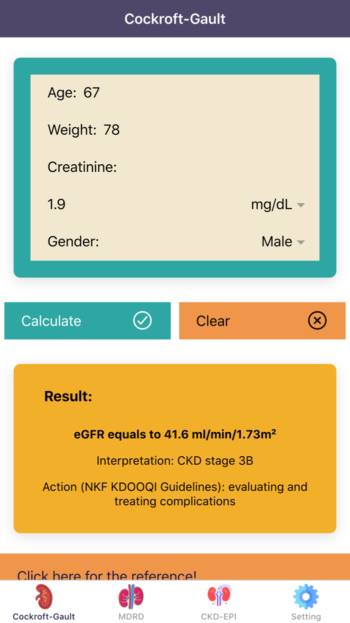The width and height of the screenshot is (350, 623).
Task: Switch to the CKD-EPI tab
Action: [x=218, y=603]
